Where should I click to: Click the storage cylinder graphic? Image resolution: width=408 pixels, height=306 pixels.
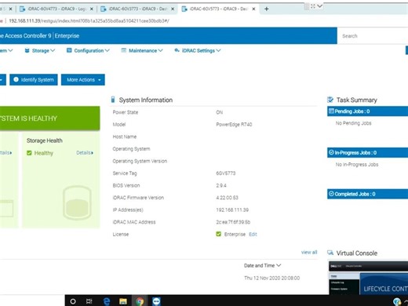point(77,202)
